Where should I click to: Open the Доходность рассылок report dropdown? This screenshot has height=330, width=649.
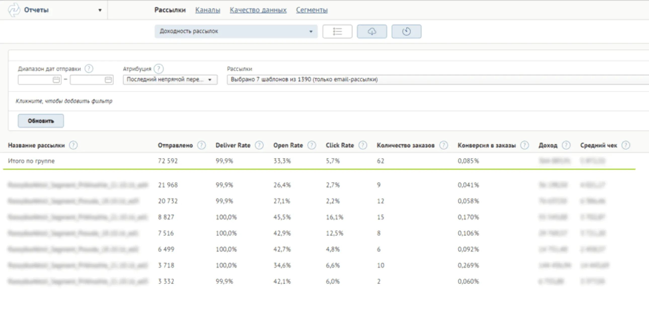point(236,31)
